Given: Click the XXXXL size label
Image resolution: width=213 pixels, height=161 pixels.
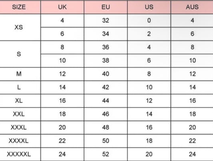Looking at the screenshot, I should pyautogui.click(x=19, y=141).
